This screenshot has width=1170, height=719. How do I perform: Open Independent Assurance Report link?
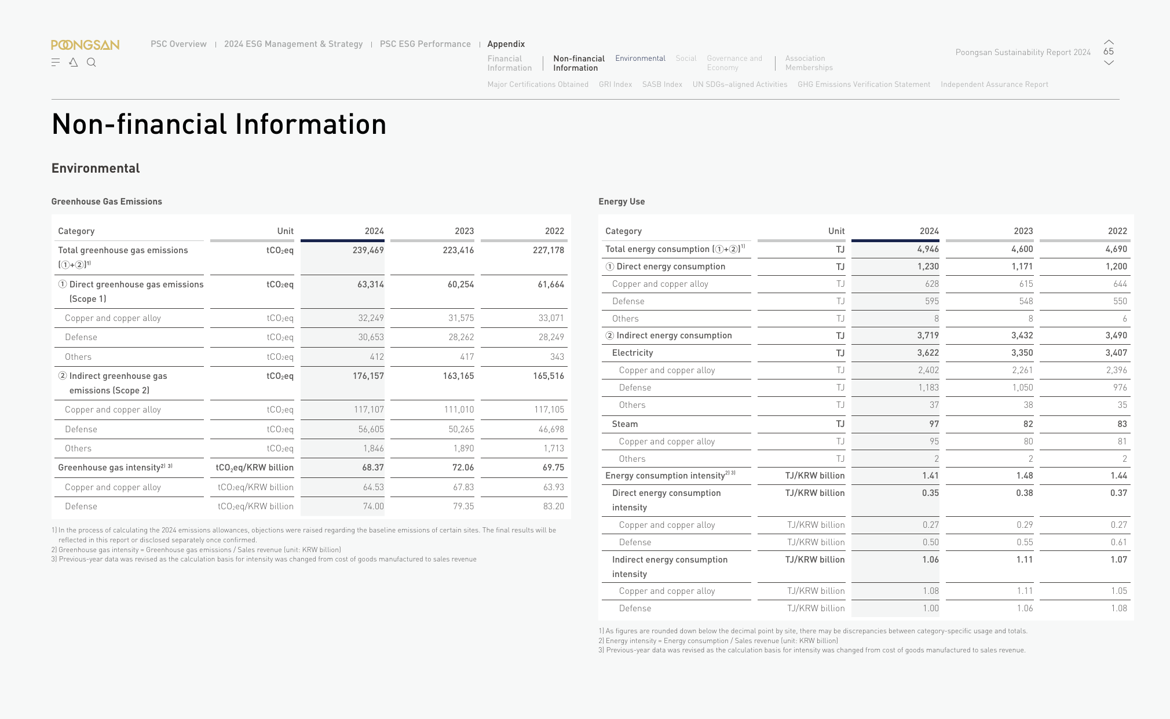pyautogui.click(x=994, y=85)
